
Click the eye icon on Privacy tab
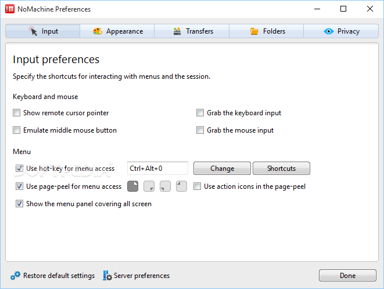[x=329, y=31]
